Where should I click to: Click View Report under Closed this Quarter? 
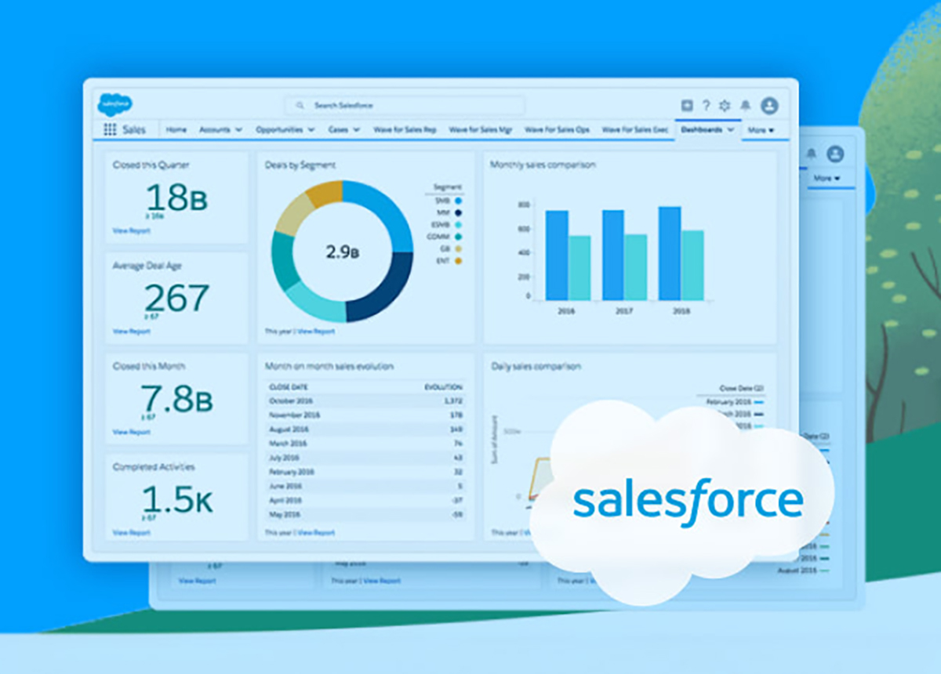pos(131,231)
